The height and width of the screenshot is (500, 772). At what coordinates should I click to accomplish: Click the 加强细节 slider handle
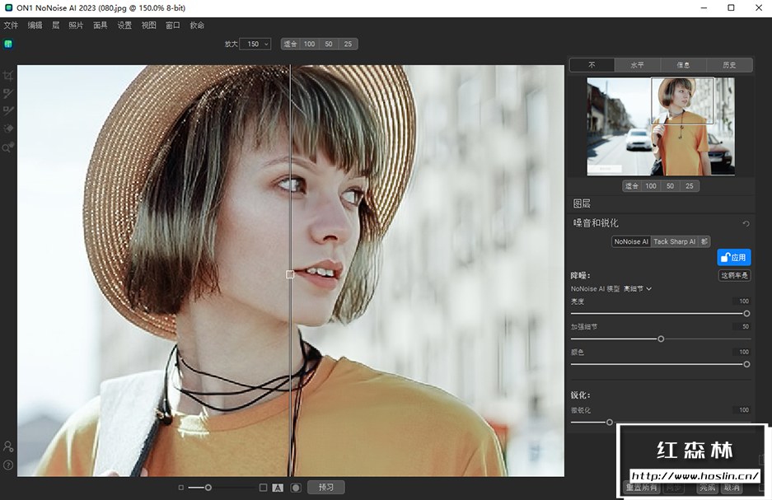pos(661,339)
